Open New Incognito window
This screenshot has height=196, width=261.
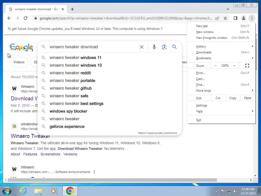click(221, 38)
